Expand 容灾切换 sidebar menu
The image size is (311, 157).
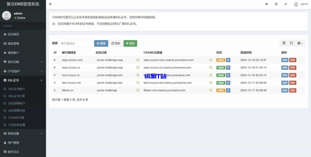[x=23, y=62]
